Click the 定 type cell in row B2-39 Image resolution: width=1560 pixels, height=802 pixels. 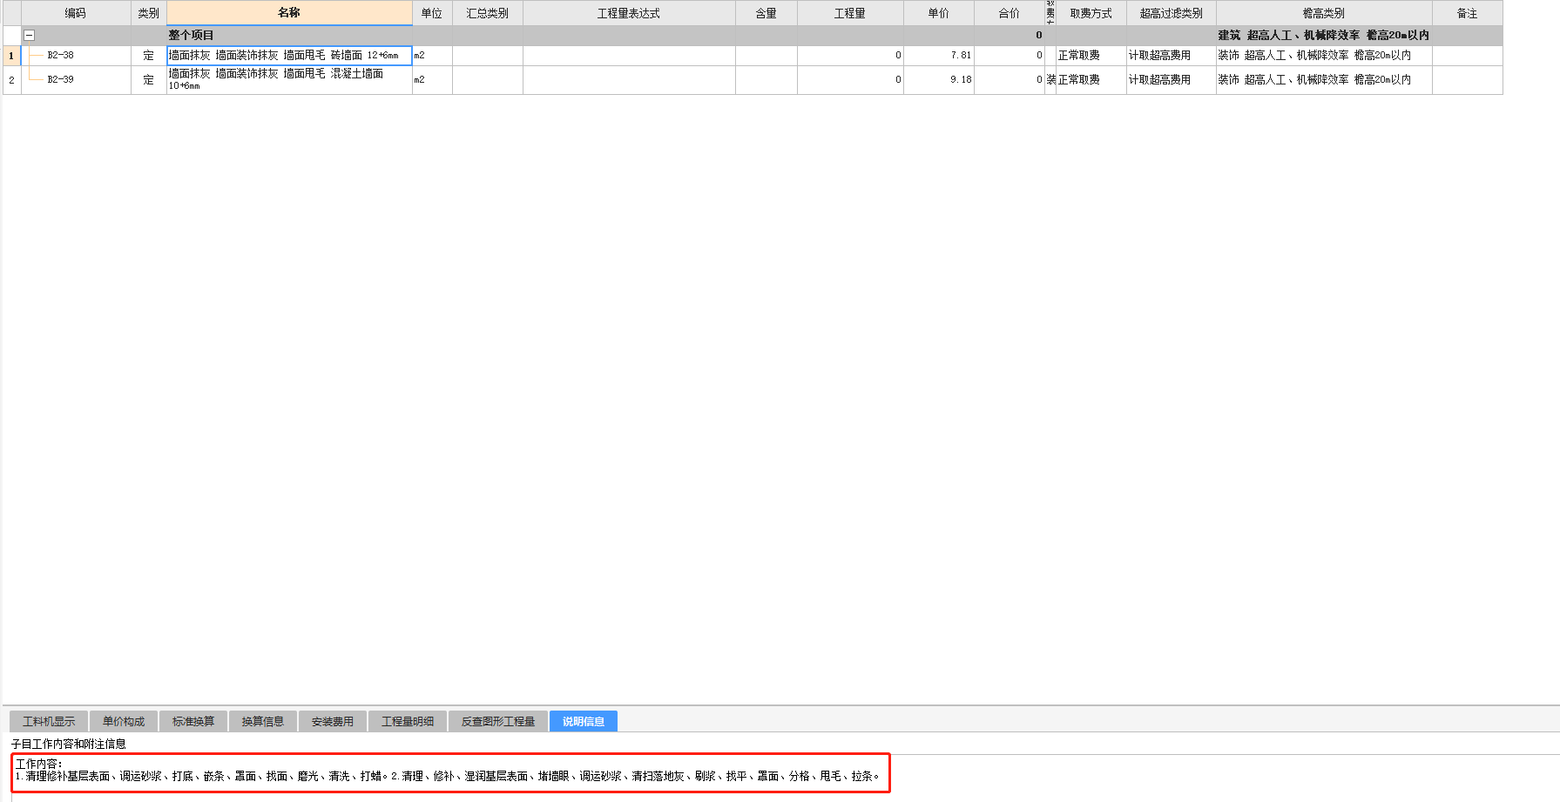(149, 79)
